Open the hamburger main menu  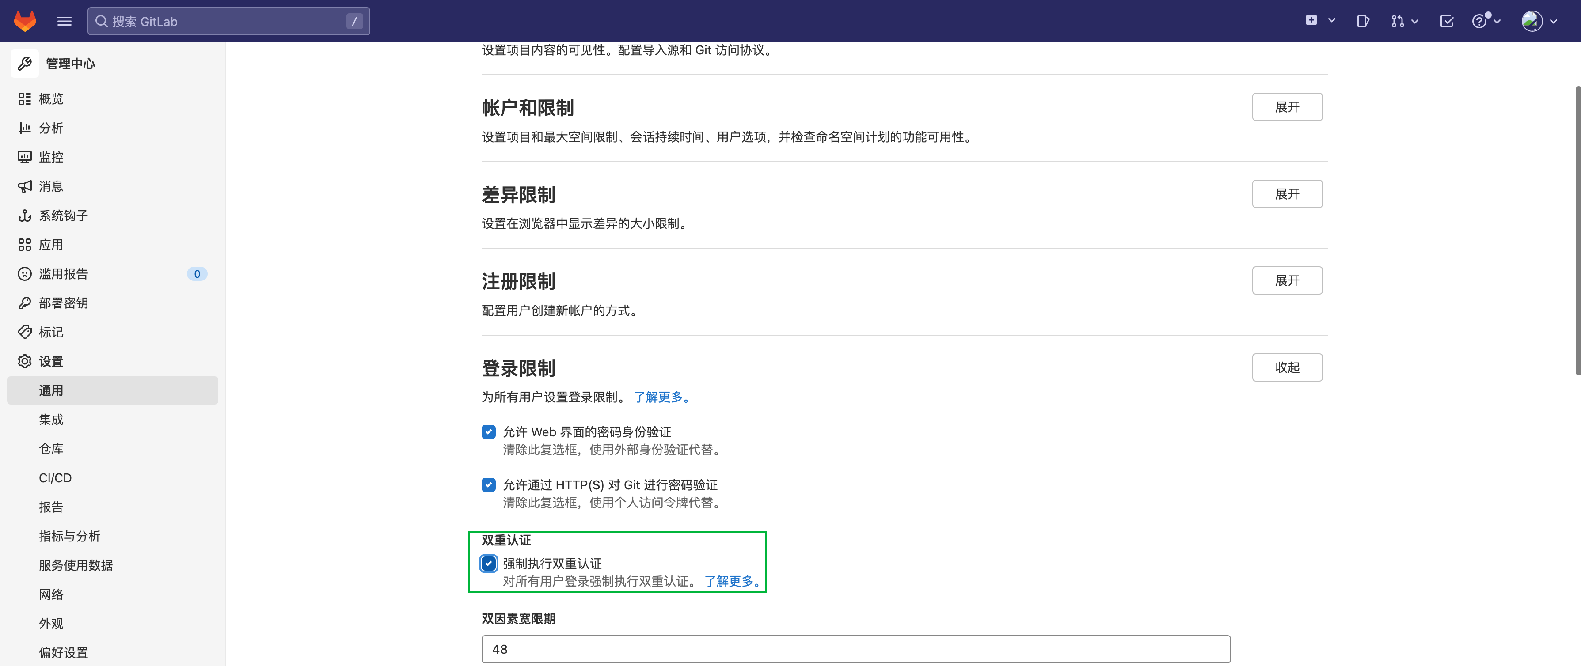65,22
